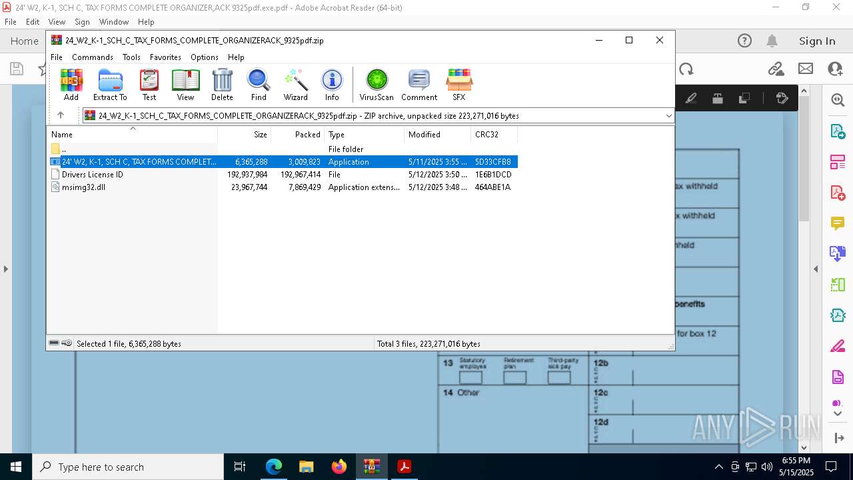Click Windows Start button

tap(16, 467)
